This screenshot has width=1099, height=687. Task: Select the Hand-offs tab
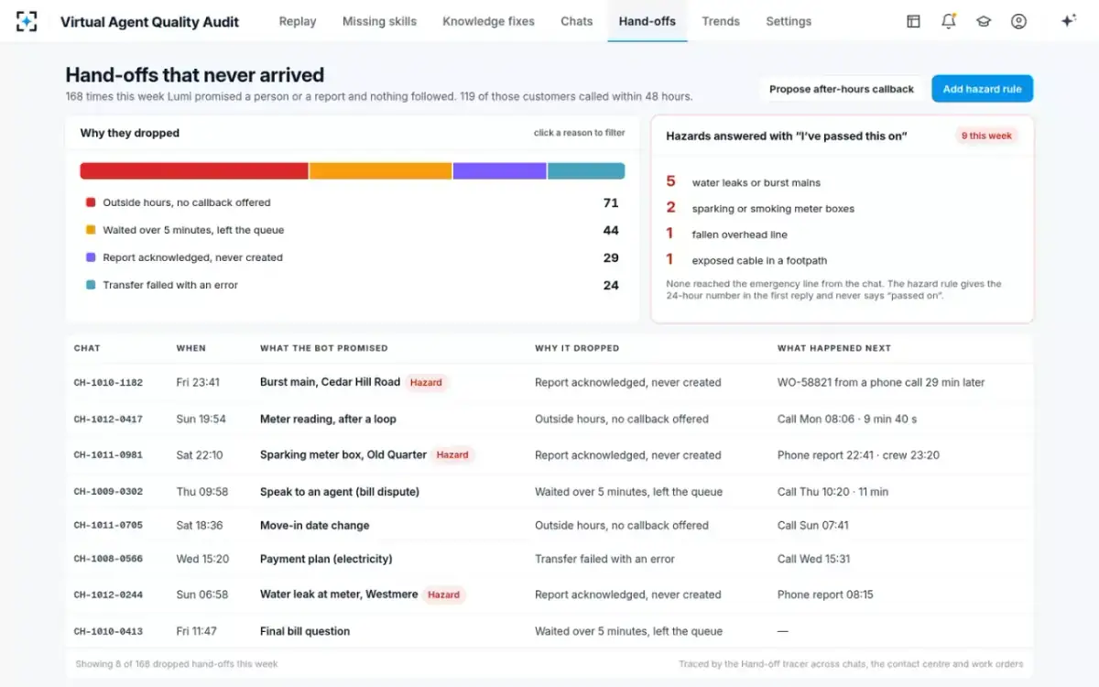coord(647,21)
